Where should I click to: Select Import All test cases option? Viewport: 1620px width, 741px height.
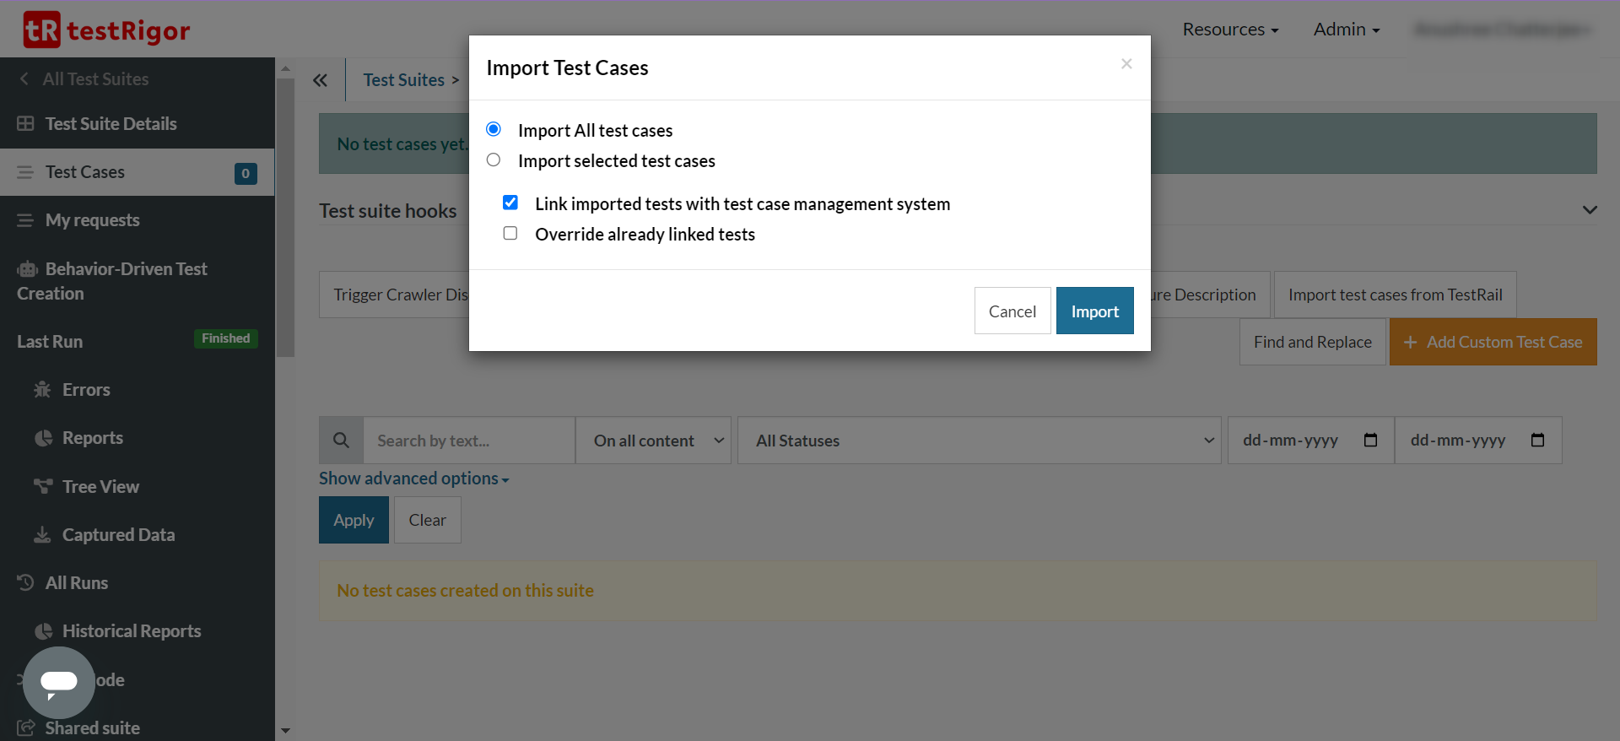(x=494, y=129)
